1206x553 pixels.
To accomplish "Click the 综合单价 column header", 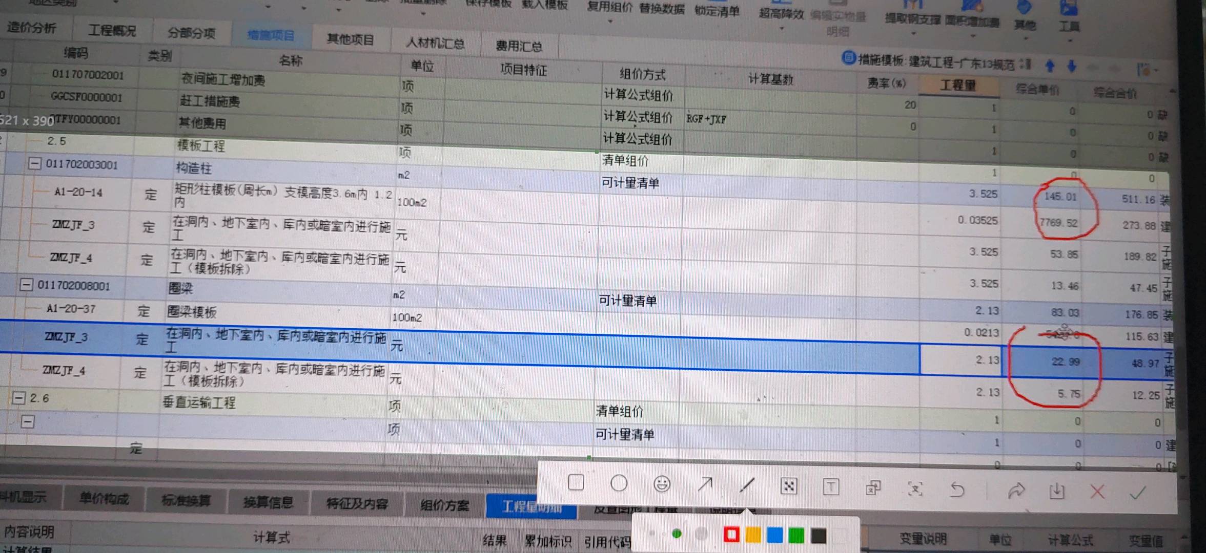I will tap(1037, 90).
